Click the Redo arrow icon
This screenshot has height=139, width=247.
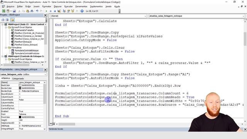pyautogui.click(x=41, y=11)
